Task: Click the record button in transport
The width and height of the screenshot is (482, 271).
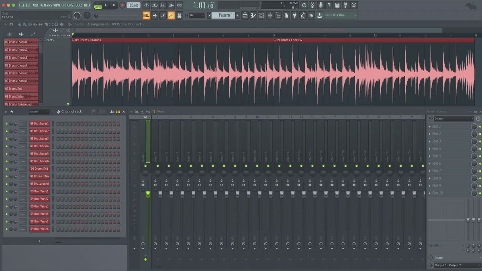Action: [122, 5]
